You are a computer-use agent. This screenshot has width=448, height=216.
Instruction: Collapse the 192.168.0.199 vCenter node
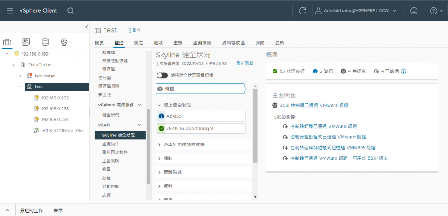pyautogui.click(x=7, y=54)
